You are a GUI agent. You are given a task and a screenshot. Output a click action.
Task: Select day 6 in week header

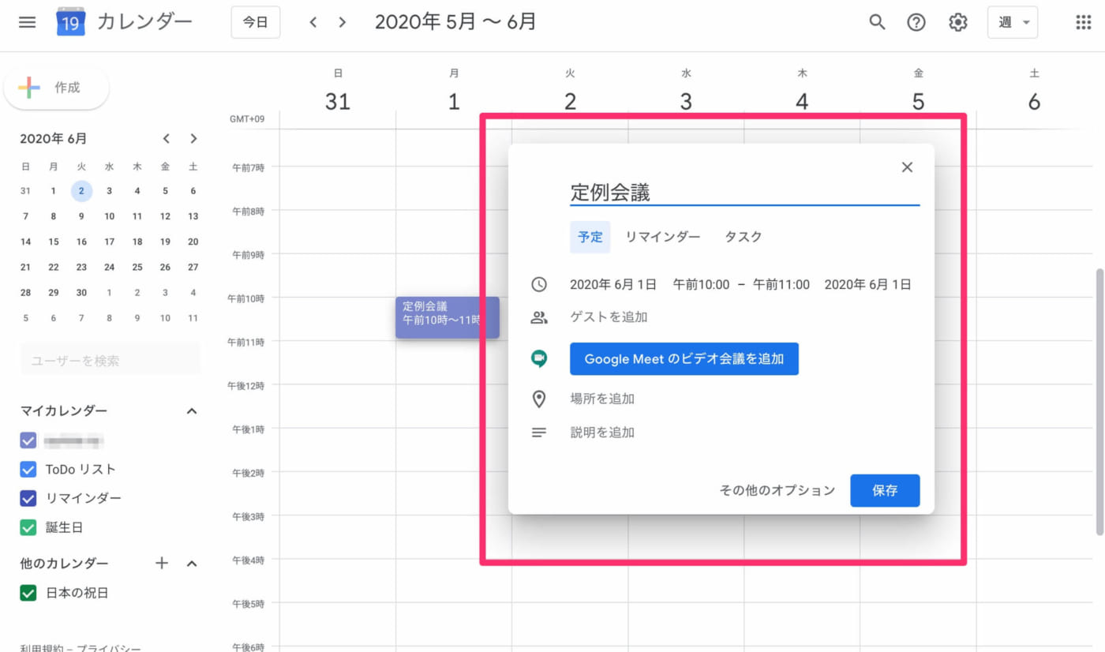coord(1034,101)
